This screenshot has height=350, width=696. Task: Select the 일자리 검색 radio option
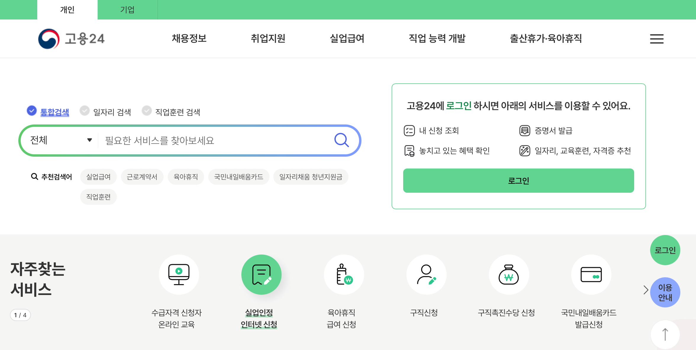(85, 111)
